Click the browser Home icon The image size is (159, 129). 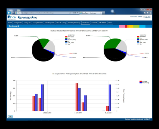click(145, 13)
